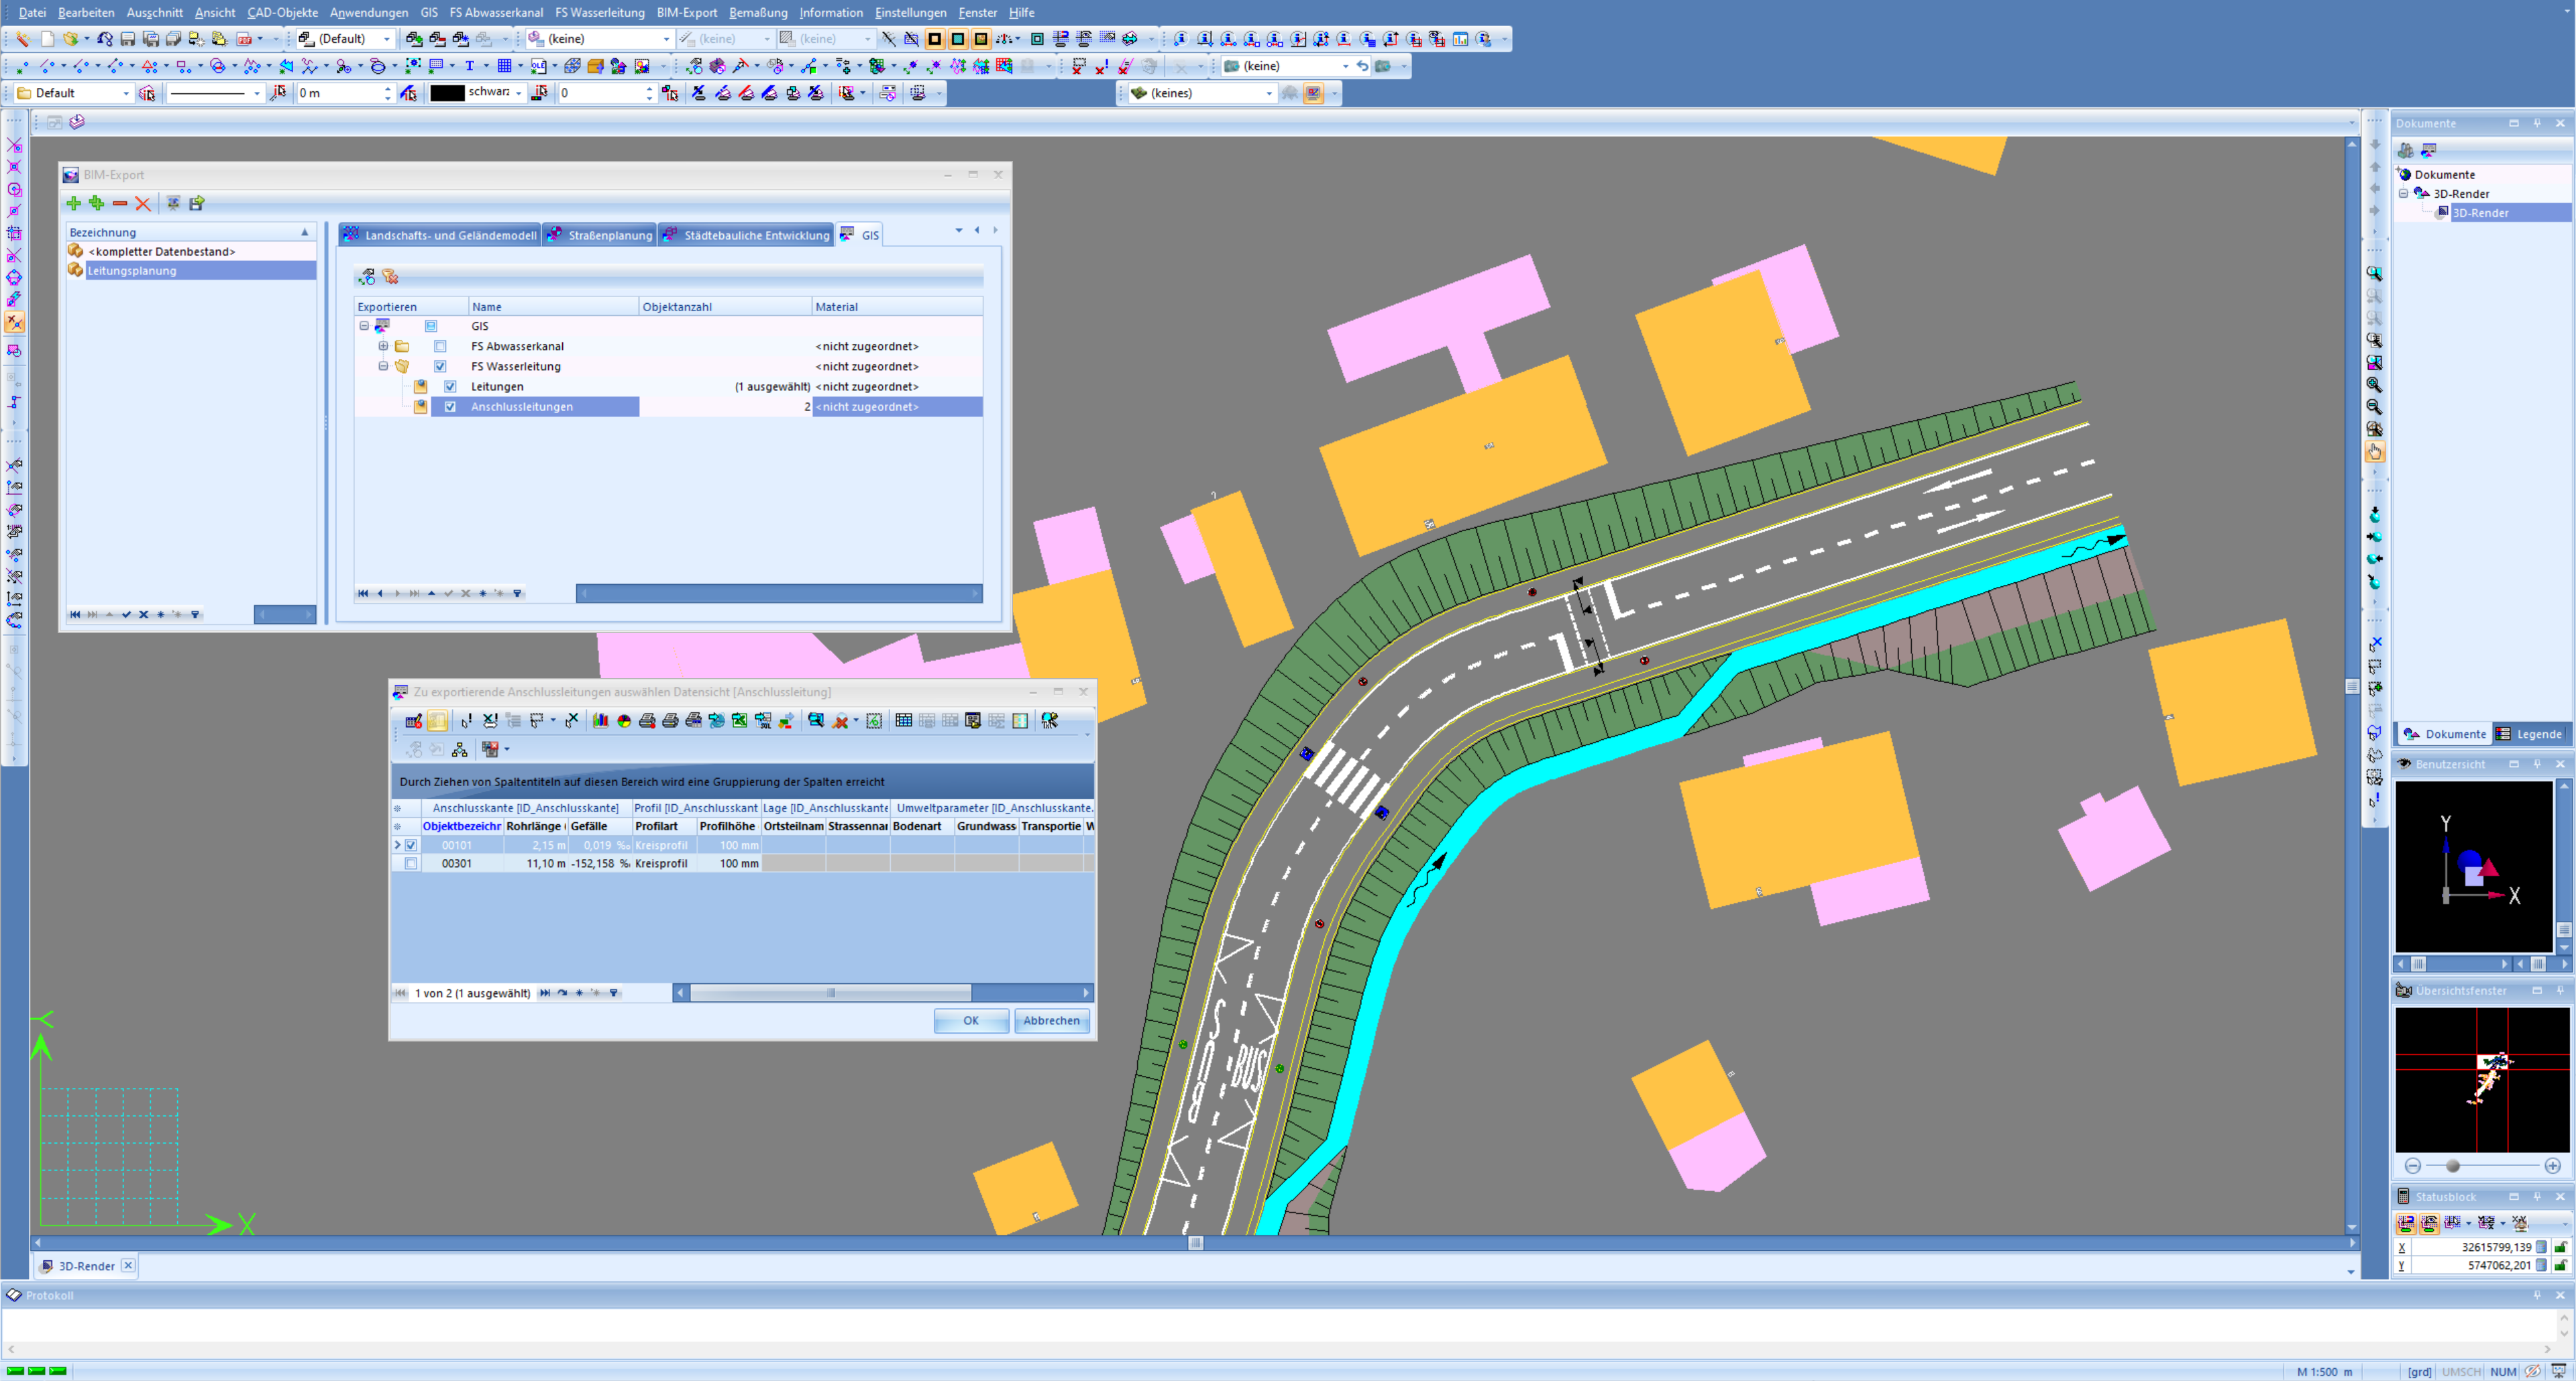Click the first icon in GIS tab toolbar
The width and height of the screenshot is (2576, 1381).
point(367,277)
